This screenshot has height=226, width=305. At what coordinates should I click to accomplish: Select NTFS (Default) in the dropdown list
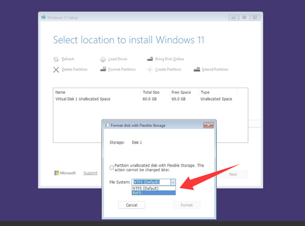(x=154, y=189)
